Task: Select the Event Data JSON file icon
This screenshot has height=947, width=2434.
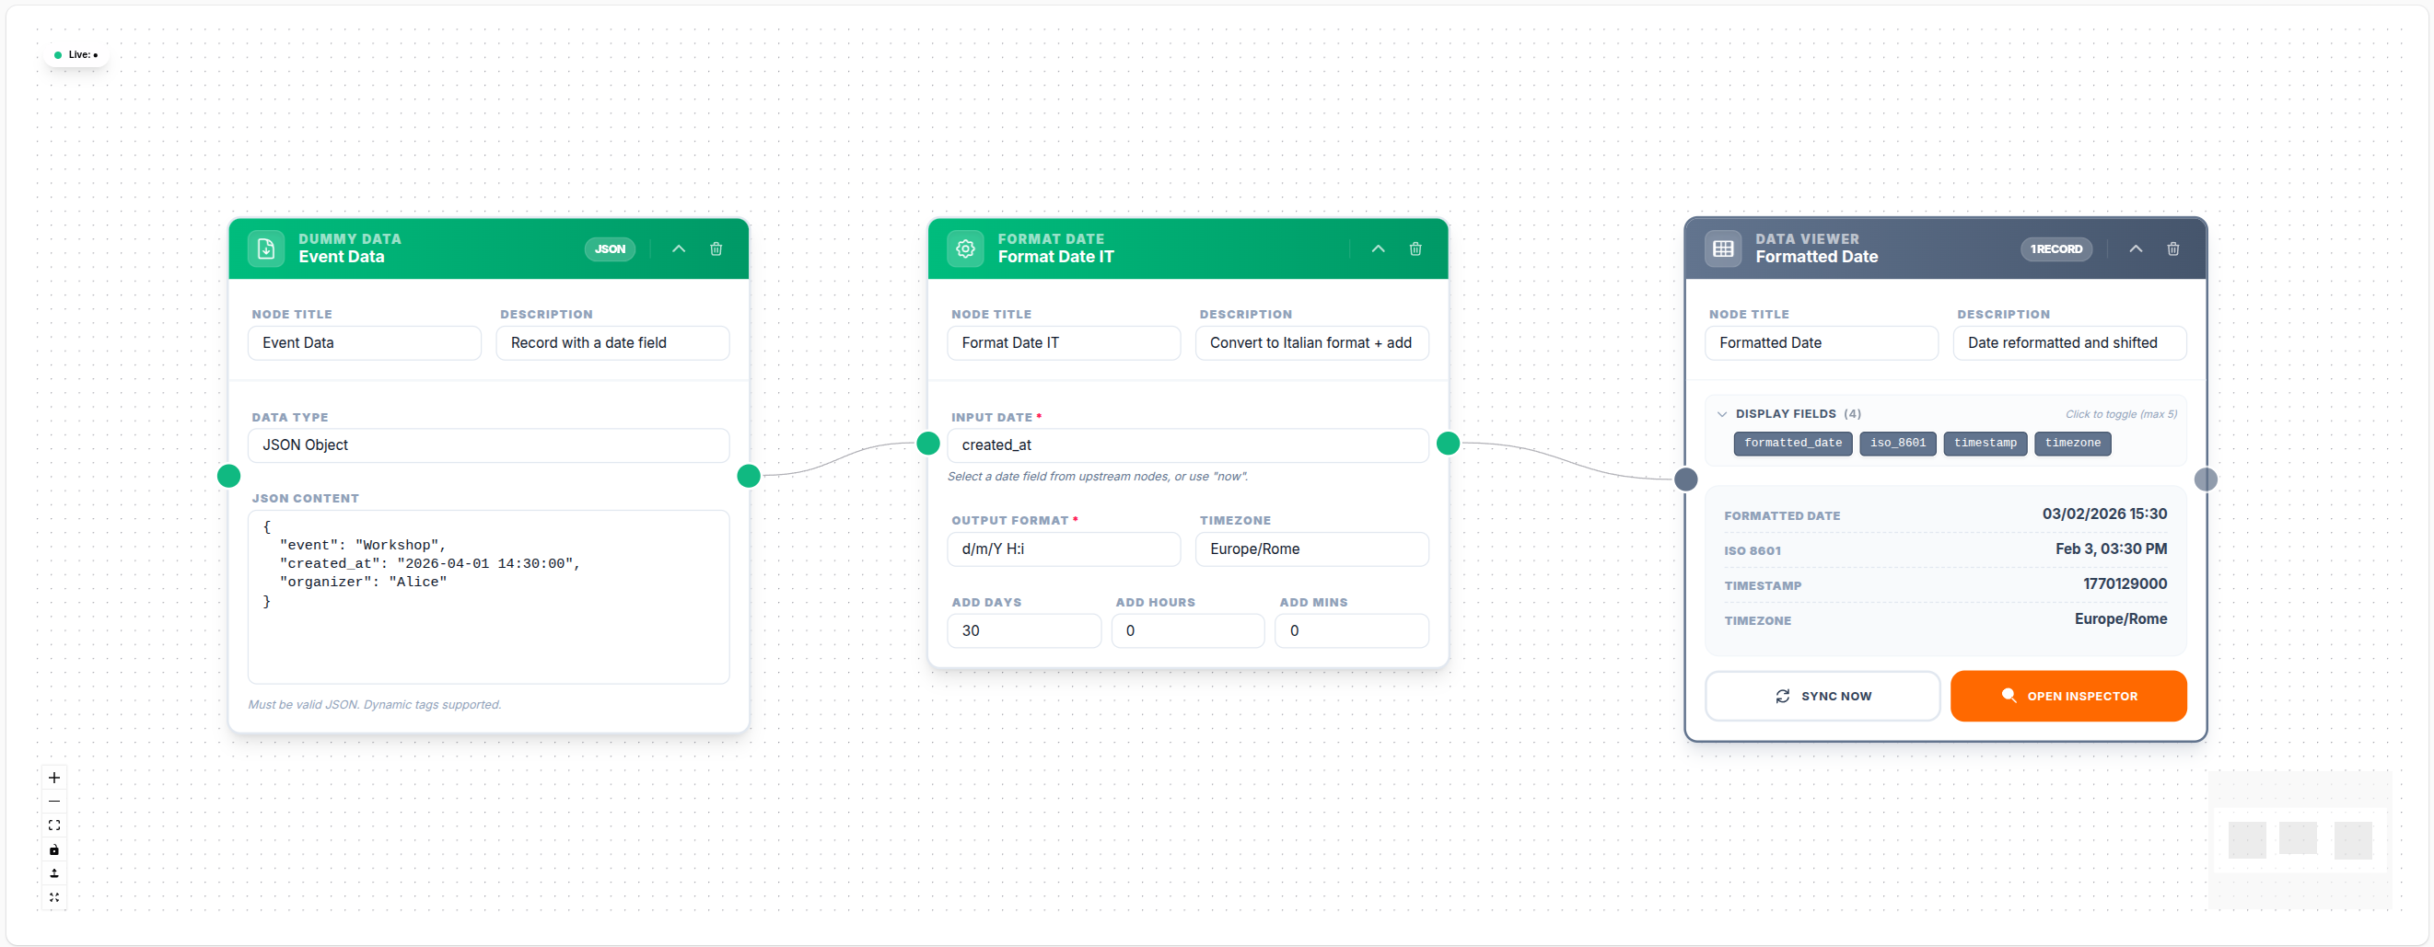Action: pyautogui.click(x=265, y=248)
